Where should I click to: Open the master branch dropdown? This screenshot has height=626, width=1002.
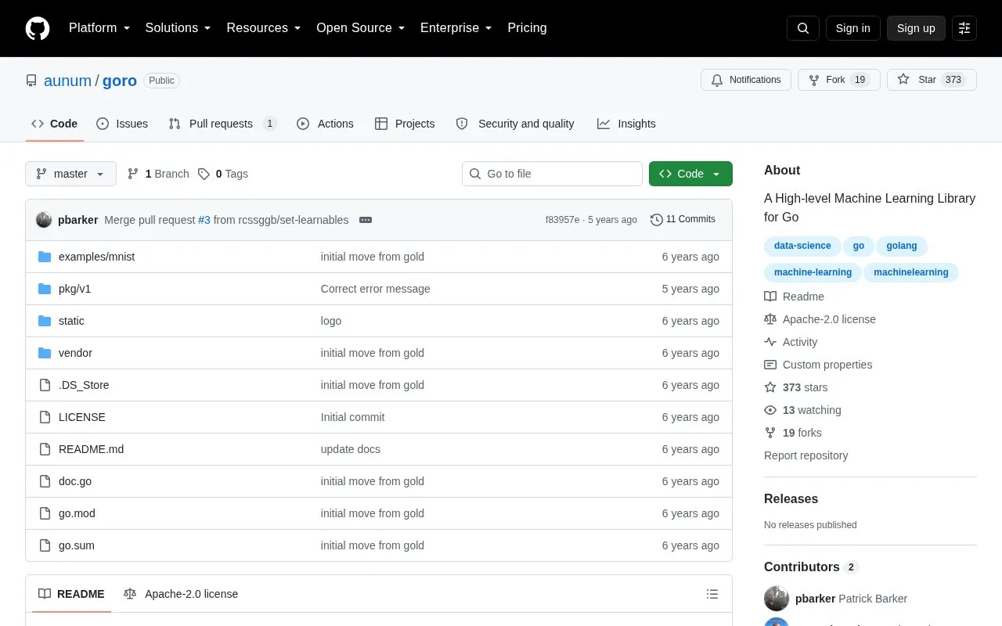[x=70, y=174]
